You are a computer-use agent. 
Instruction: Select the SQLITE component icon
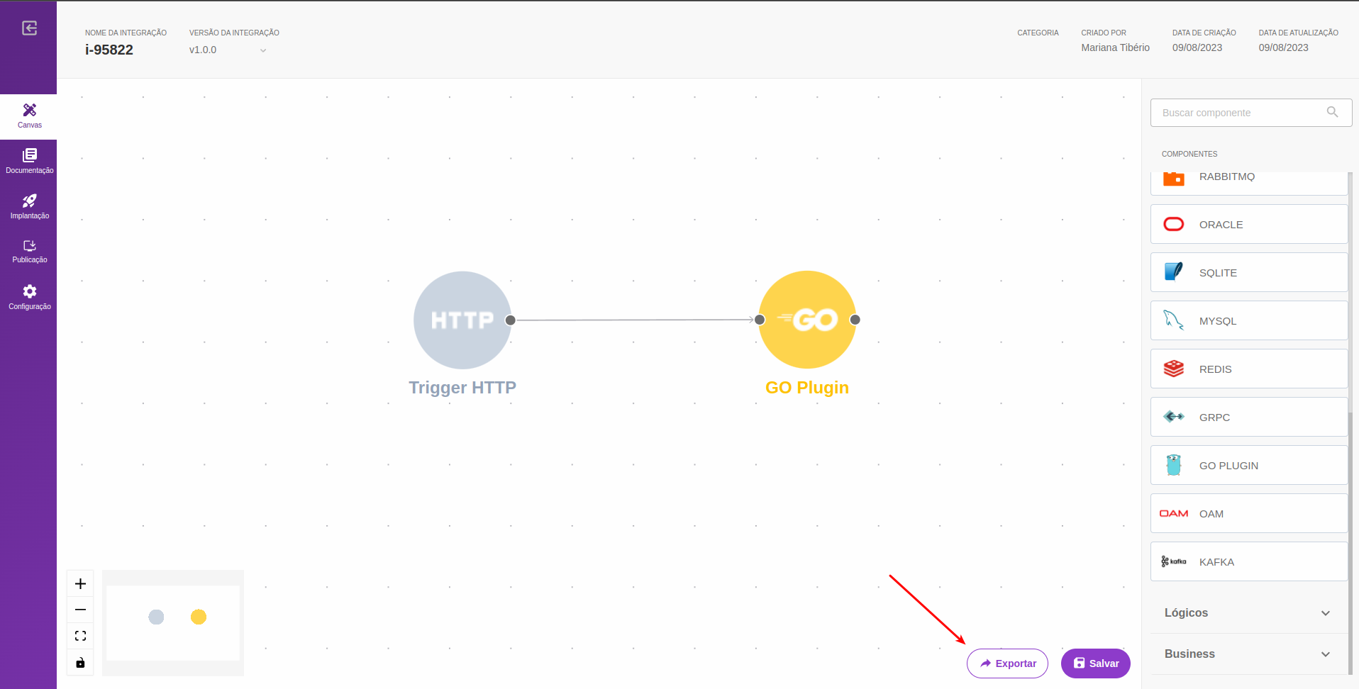pos(1174,272)
